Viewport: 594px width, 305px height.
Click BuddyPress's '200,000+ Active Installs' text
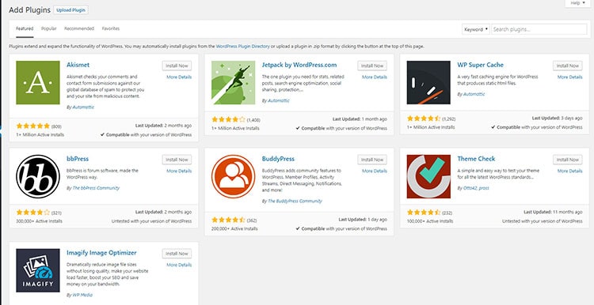coord(234,228)
